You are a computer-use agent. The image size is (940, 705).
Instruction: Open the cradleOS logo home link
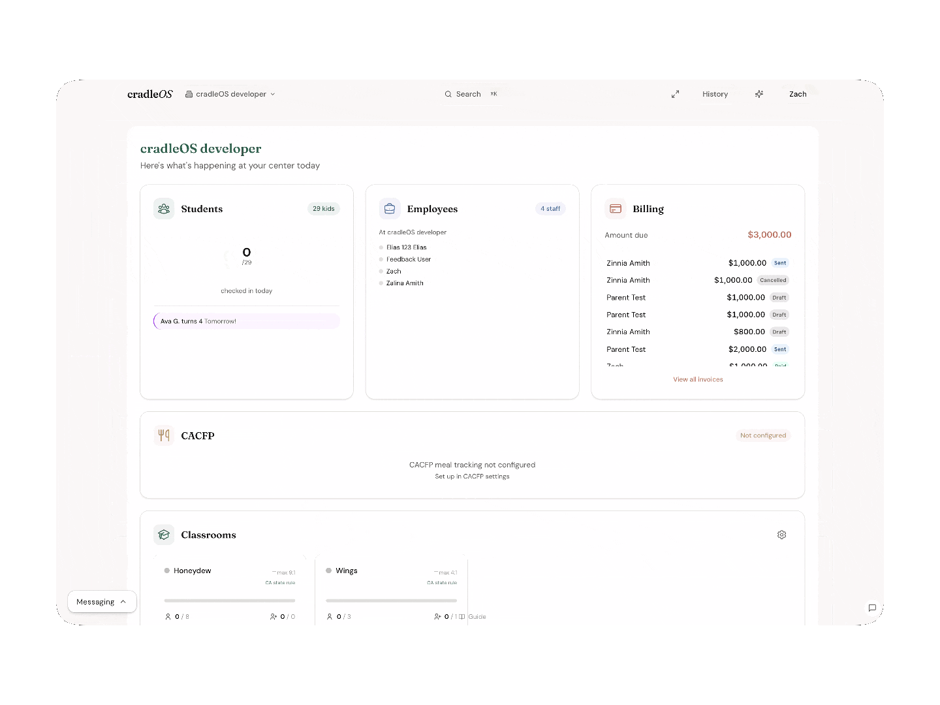(x=149, y=94)
